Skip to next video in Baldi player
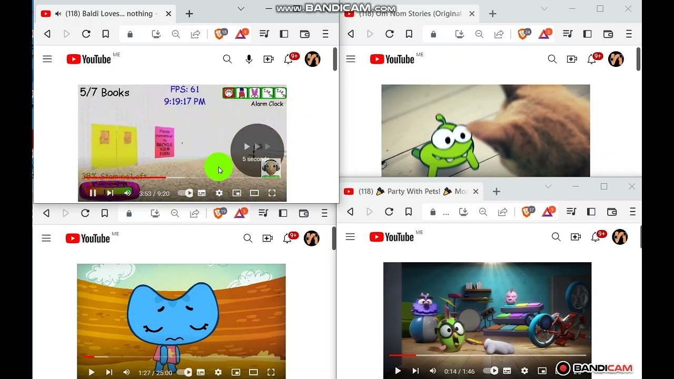This screenshot has width=674, height=379. point(110,193)
